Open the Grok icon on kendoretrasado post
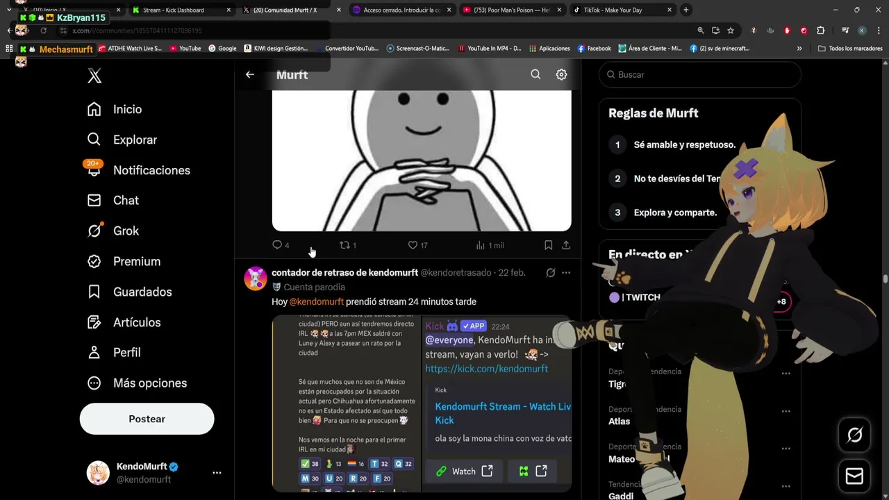The width and height of the screenshot is (889, 500). [x=550, y=273]
